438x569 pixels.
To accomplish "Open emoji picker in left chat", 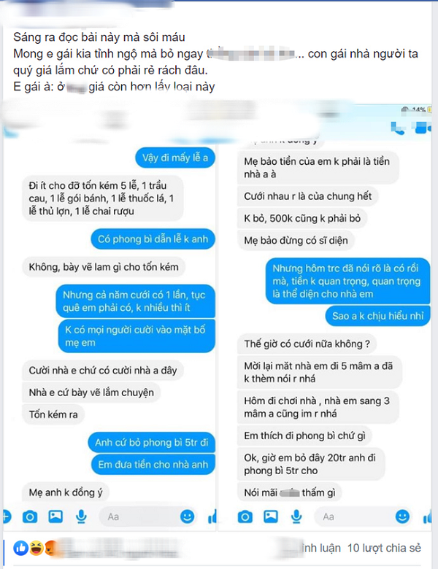I will click(188, 516).
